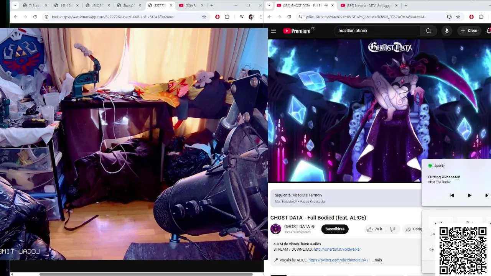Image resolution: width=491 pixels, height=276 pixels.
Task: Go forward in the YouTube browser window
Action: click(x=279, y=17)
